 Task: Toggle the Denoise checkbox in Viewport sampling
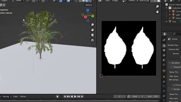point(174,85)
